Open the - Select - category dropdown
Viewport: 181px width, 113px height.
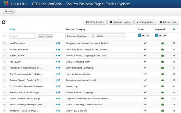(x=109, y=36)
